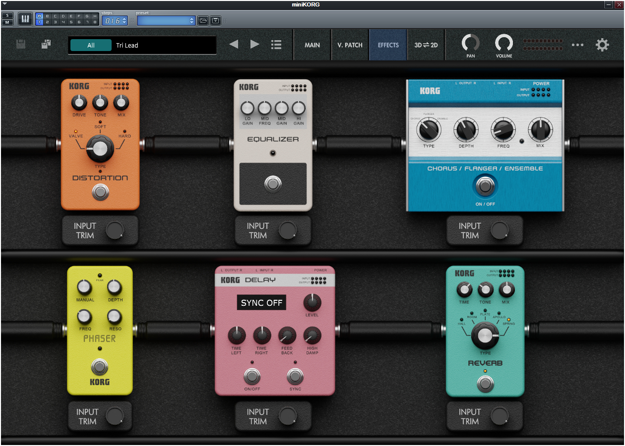The height and width of the screenshot is (446, 625).
Task: Stomp the Equalizer pedal footswitch
Action: point(272,184)
